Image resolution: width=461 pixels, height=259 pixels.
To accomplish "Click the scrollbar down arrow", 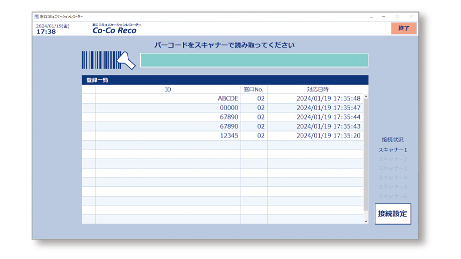I will point(365,220).
